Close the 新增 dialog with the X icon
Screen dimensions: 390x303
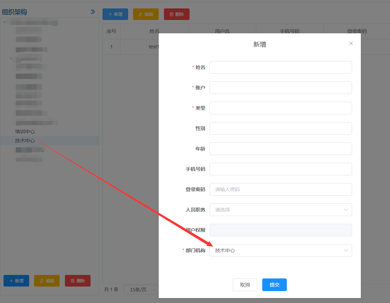(351, 43)
